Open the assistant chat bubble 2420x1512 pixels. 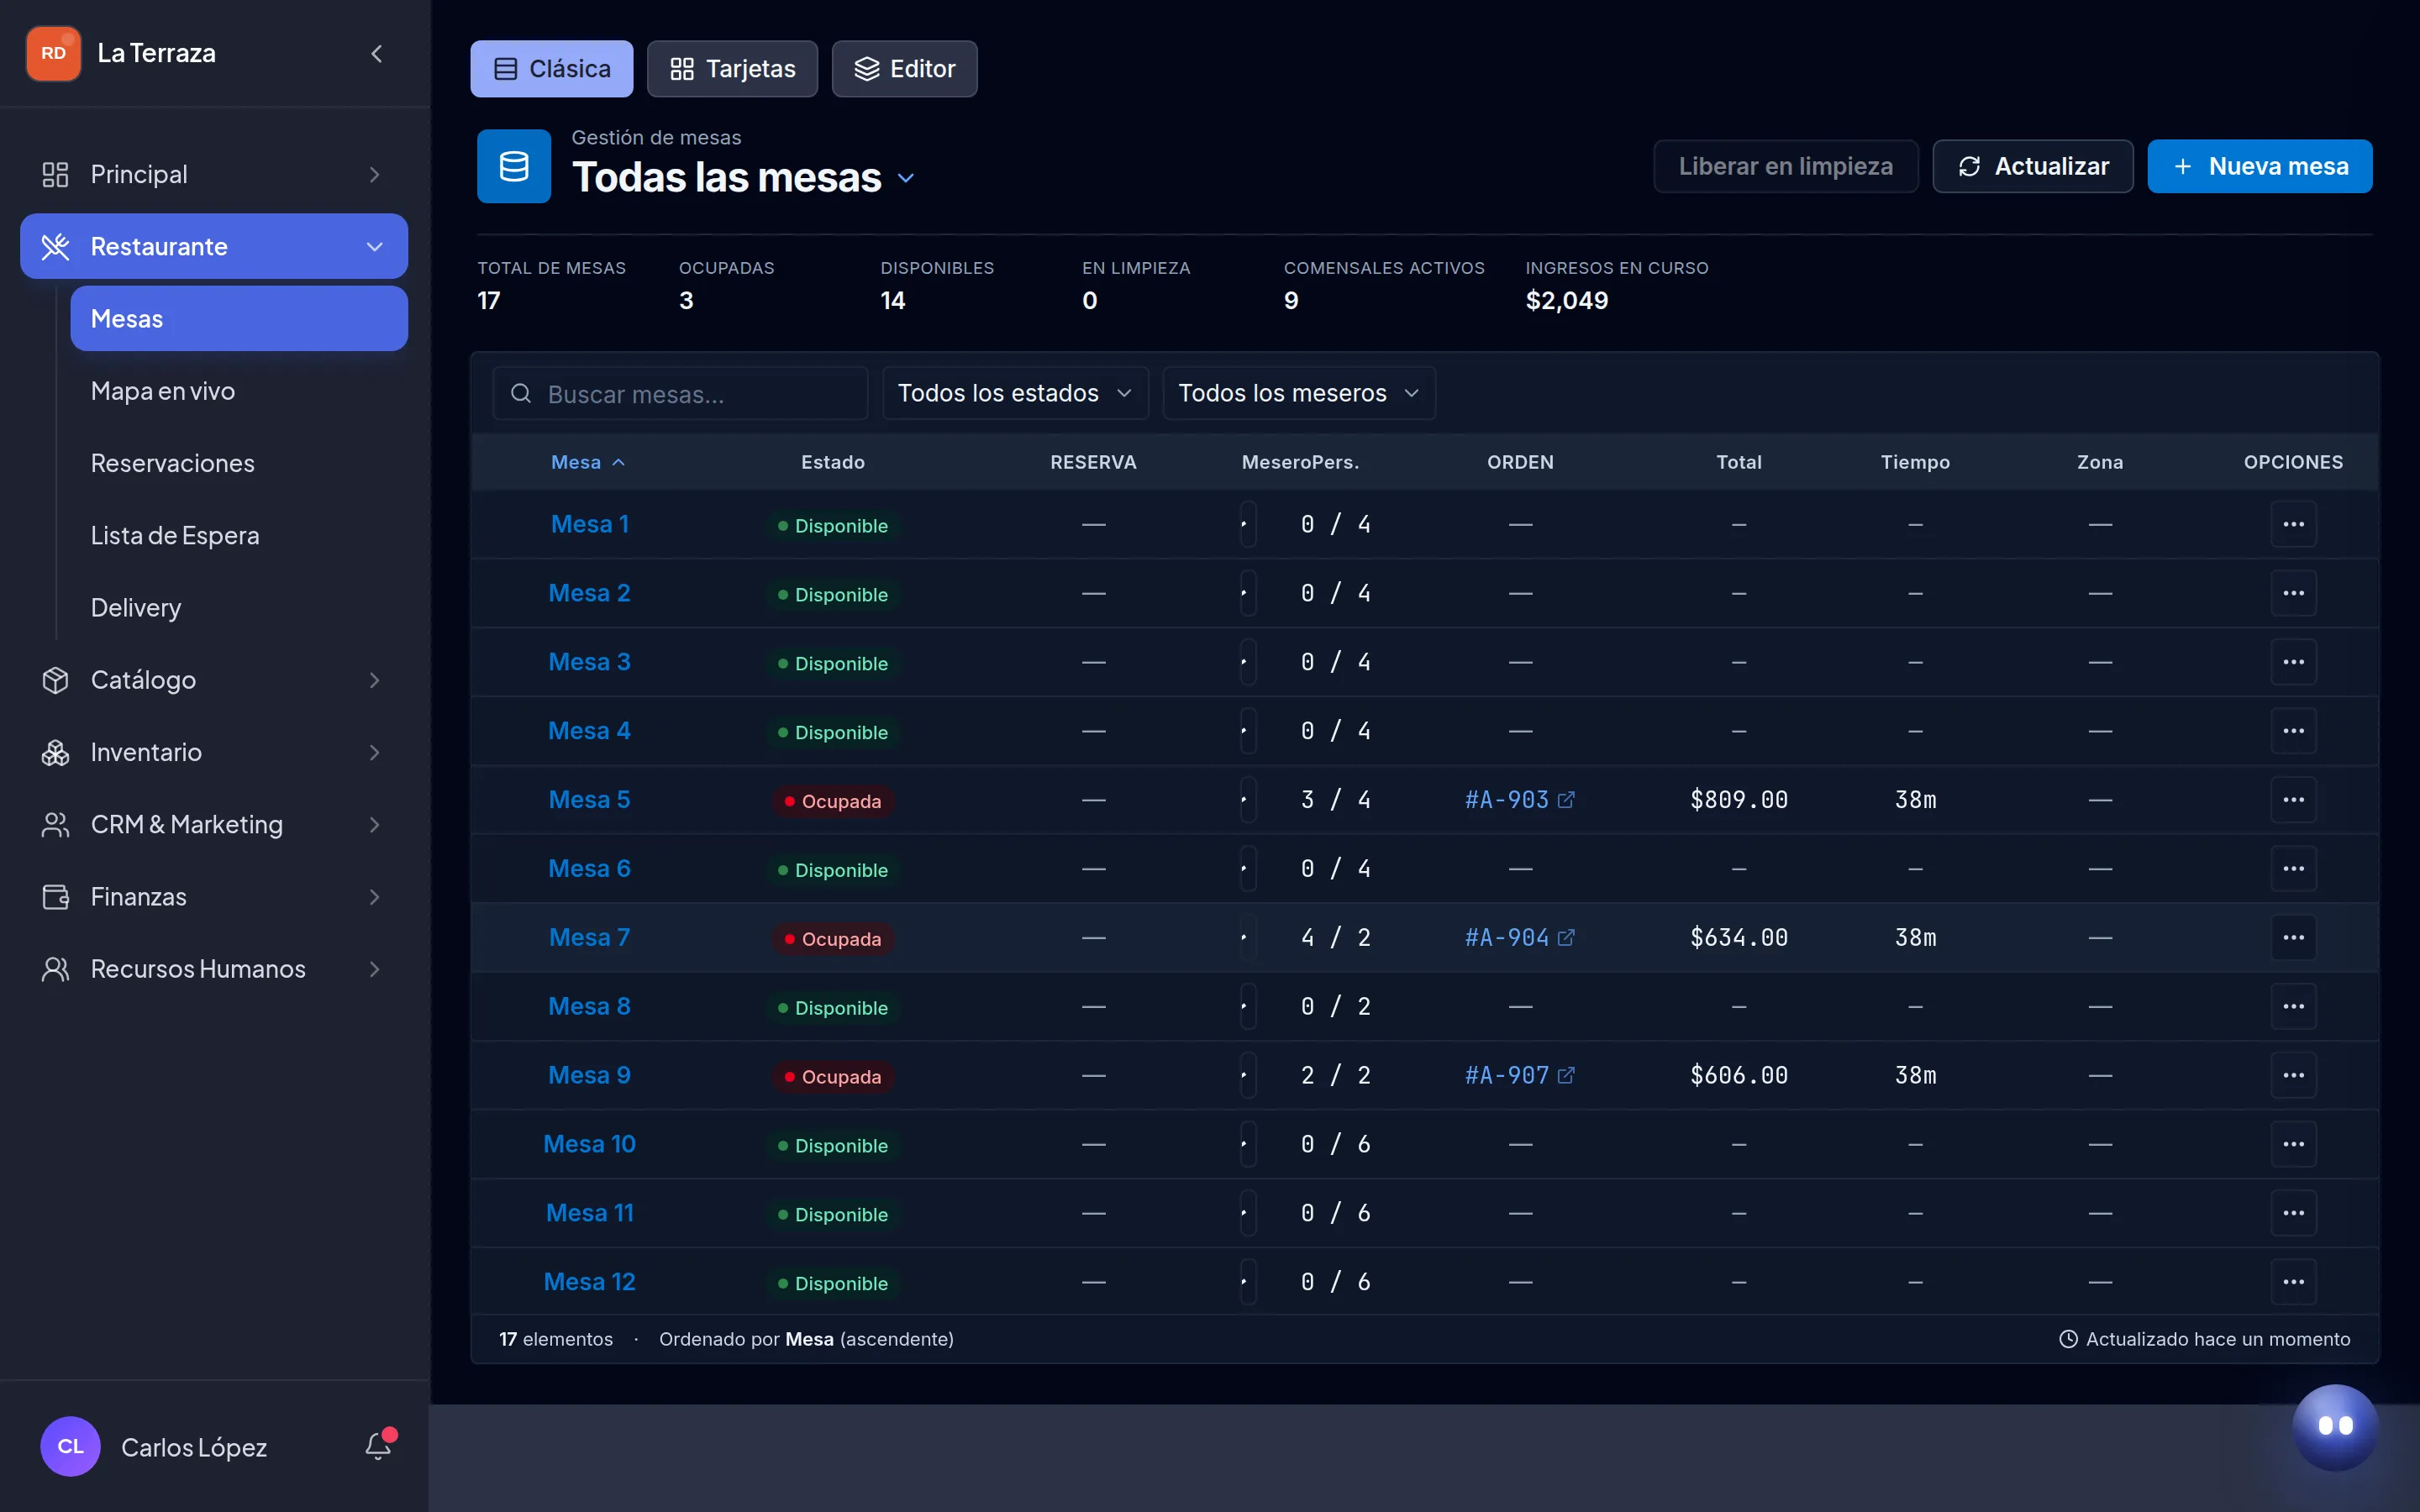tap(2335, 1427)
